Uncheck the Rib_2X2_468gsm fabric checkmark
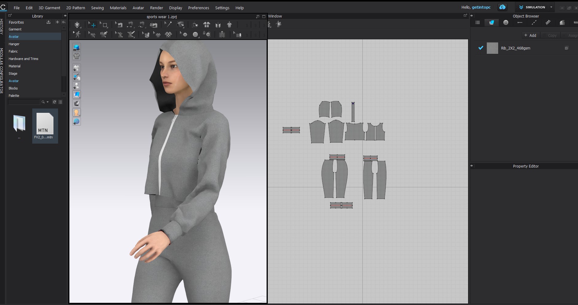This screenshot has width=578, height=305. pos(481,48)
